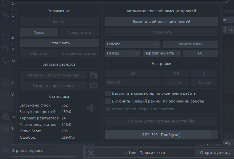Click Открыть дополнительные настройки button

click(x=161, y=121)
